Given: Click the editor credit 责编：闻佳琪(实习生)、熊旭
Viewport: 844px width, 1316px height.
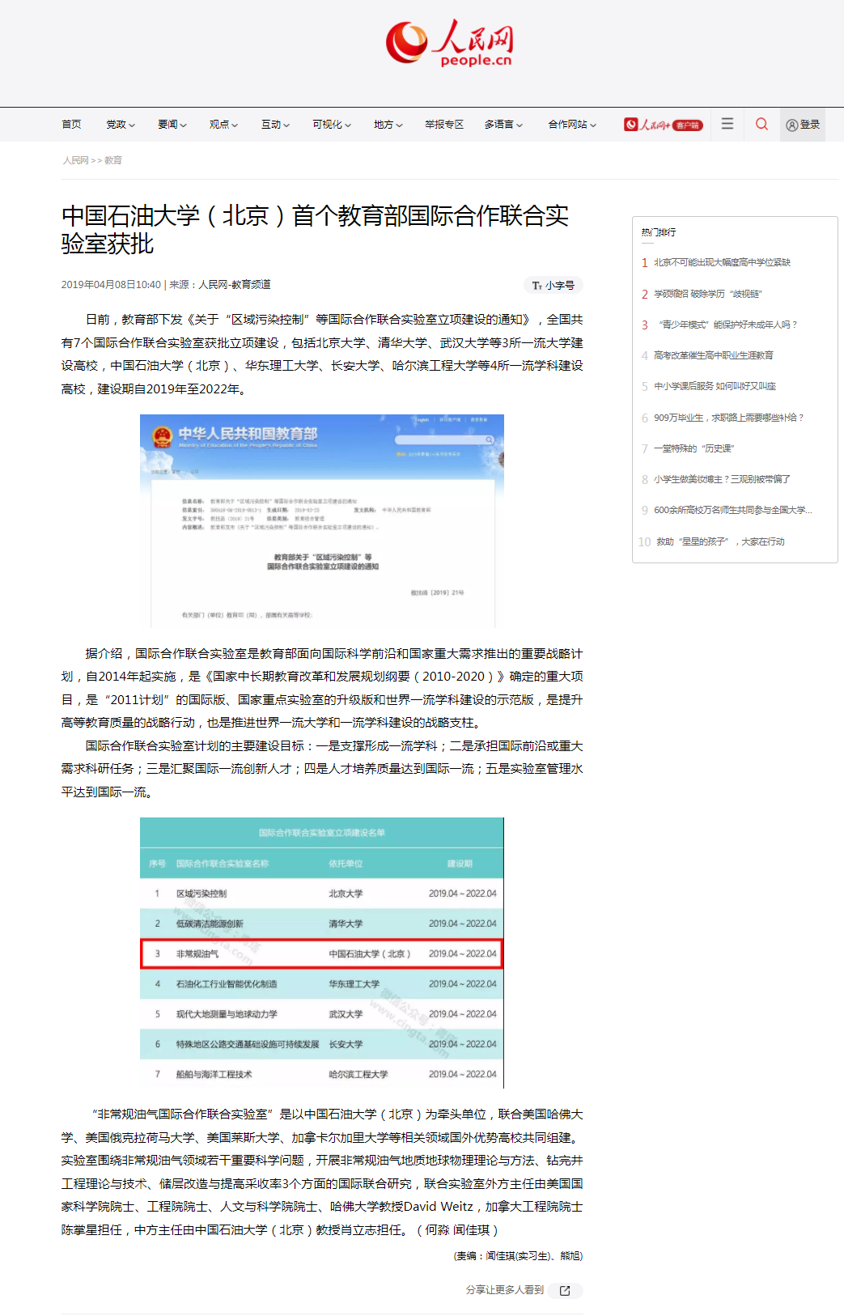Looking at the screenshot, I should tap(518, 1256).
